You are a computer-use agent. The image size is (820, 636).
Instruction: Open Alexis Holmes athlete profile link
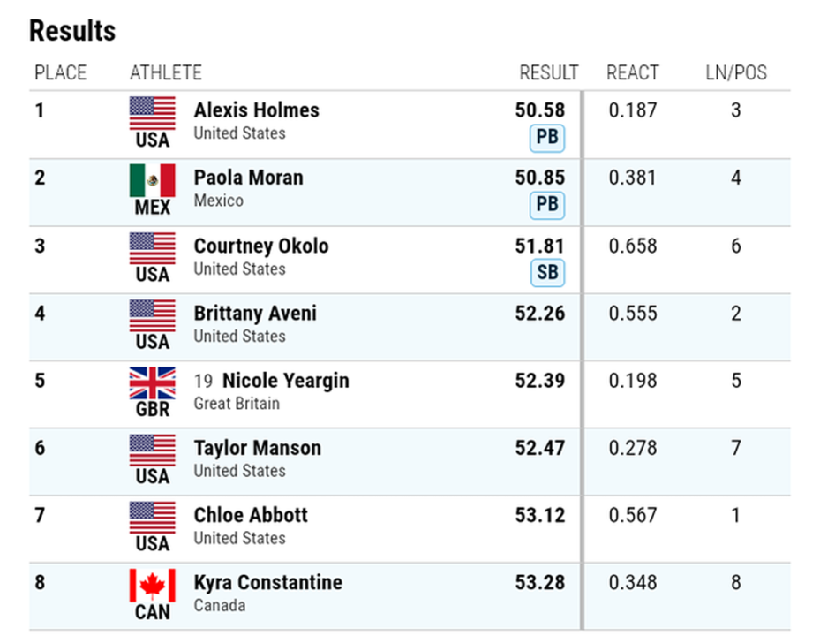tap(256, 110)
